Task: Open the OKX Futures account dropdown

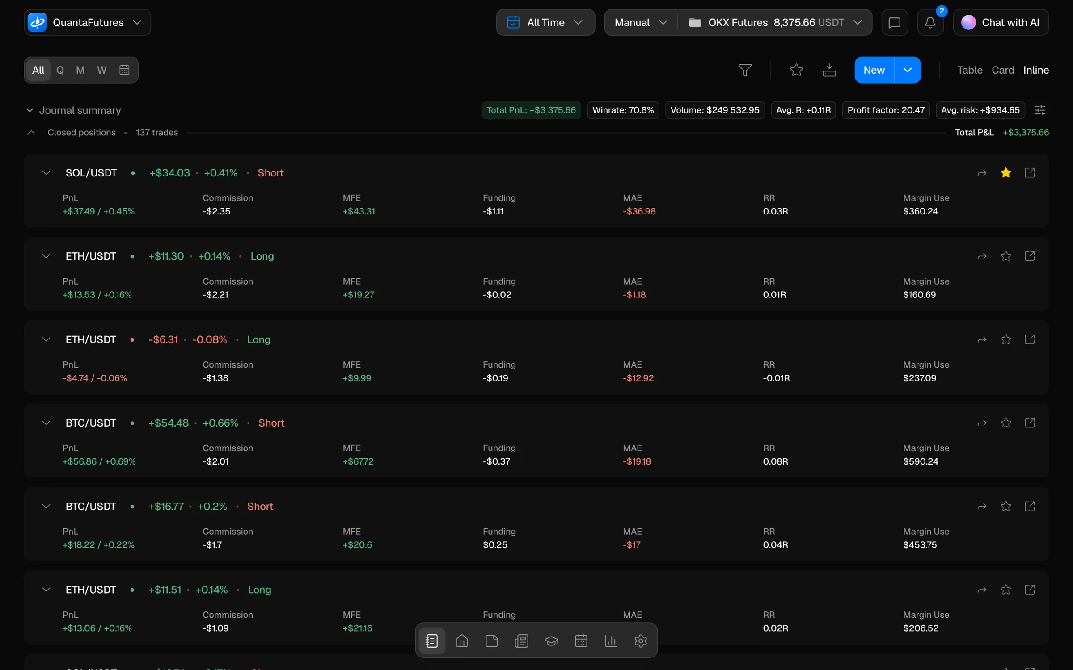Action: (775, 22)
